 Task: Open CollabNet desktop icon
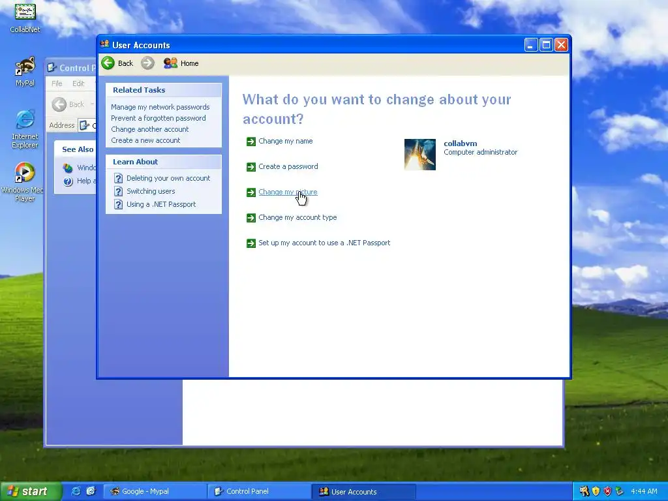(x=25, y=12)
